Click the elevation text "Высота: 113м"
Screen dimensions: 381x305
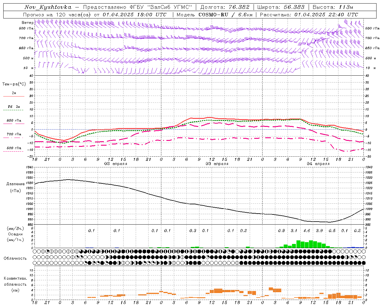(333, 7)
